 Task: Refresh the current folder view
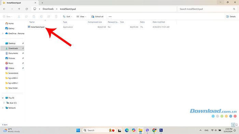point(27,9)
